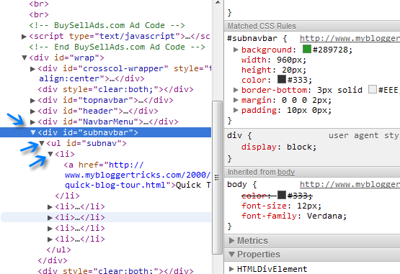Select the a href quick-blog-tour anchor node

point(137,175)
